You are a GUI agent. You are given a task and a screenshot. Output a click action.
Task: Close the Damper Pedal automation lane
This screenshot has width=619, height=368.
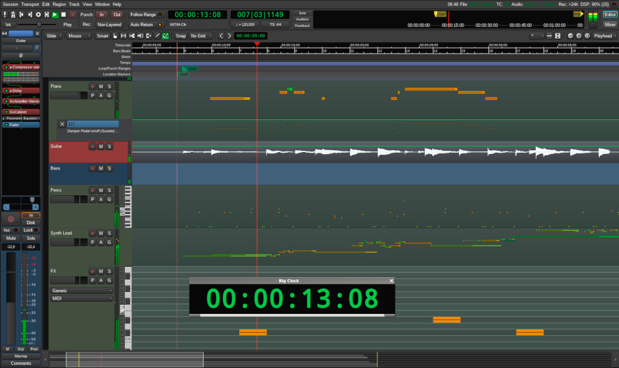[x=62, y=124]
